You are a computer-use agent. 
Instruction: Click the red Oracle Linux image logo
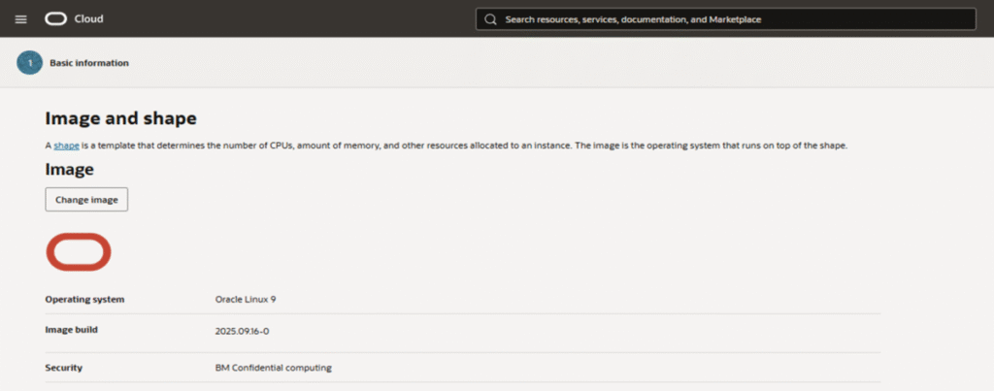[x=79, y=252]
